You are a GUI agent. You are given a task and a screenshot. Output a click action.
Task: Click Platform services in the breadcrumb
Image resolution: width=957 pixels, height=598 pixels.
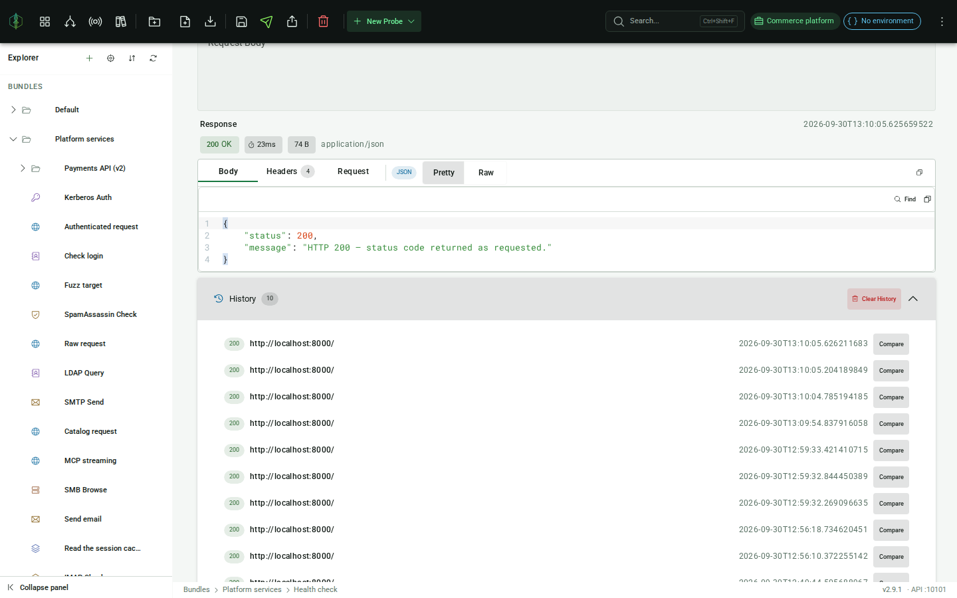tap(252, 589)
